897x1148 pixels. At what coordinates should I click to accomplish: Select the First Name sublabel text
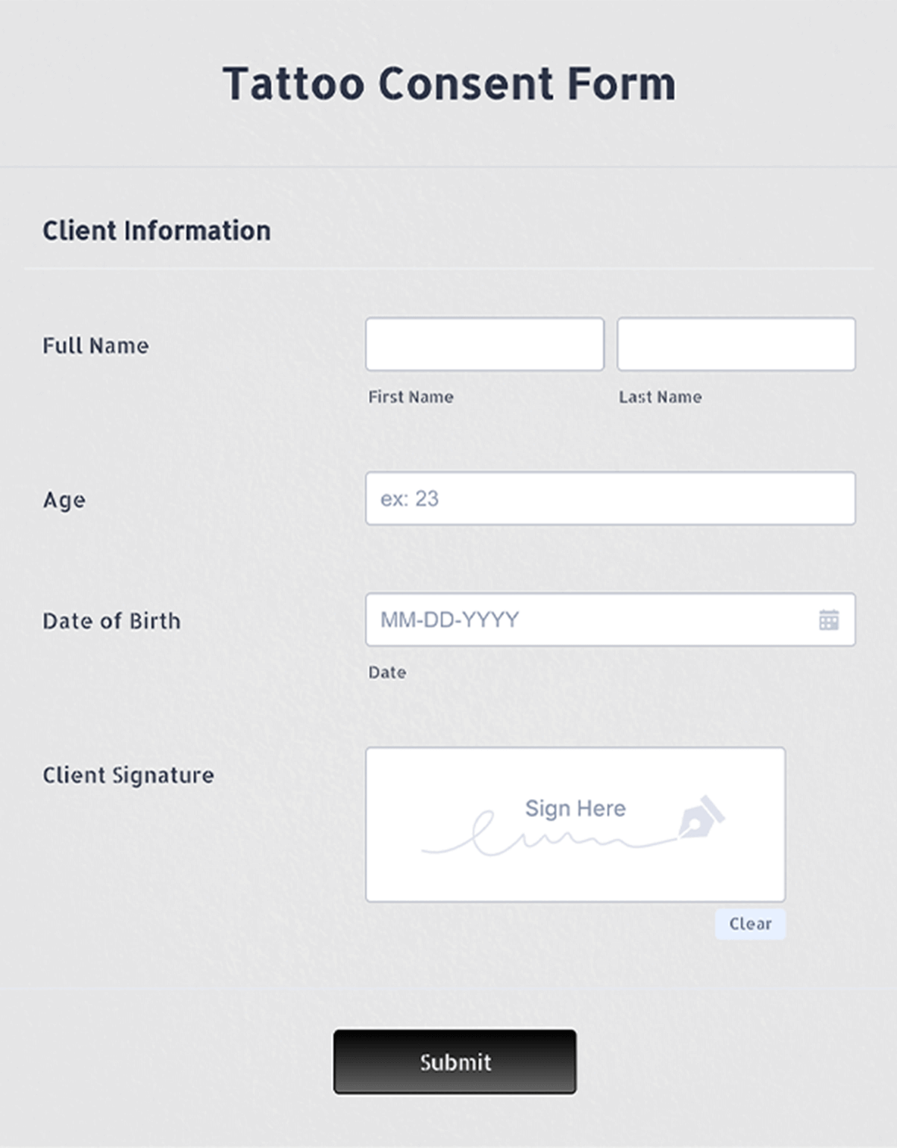tap(411, 397)
